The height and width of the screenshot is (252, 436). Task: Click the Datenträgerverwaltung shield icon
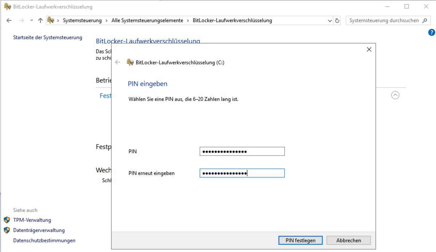pos(7,230)
